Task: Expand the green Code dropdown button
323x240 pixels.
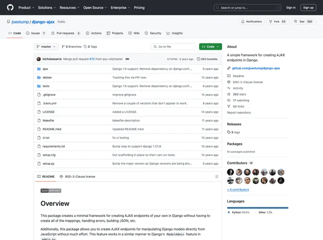Action: (x=210, y=47)
